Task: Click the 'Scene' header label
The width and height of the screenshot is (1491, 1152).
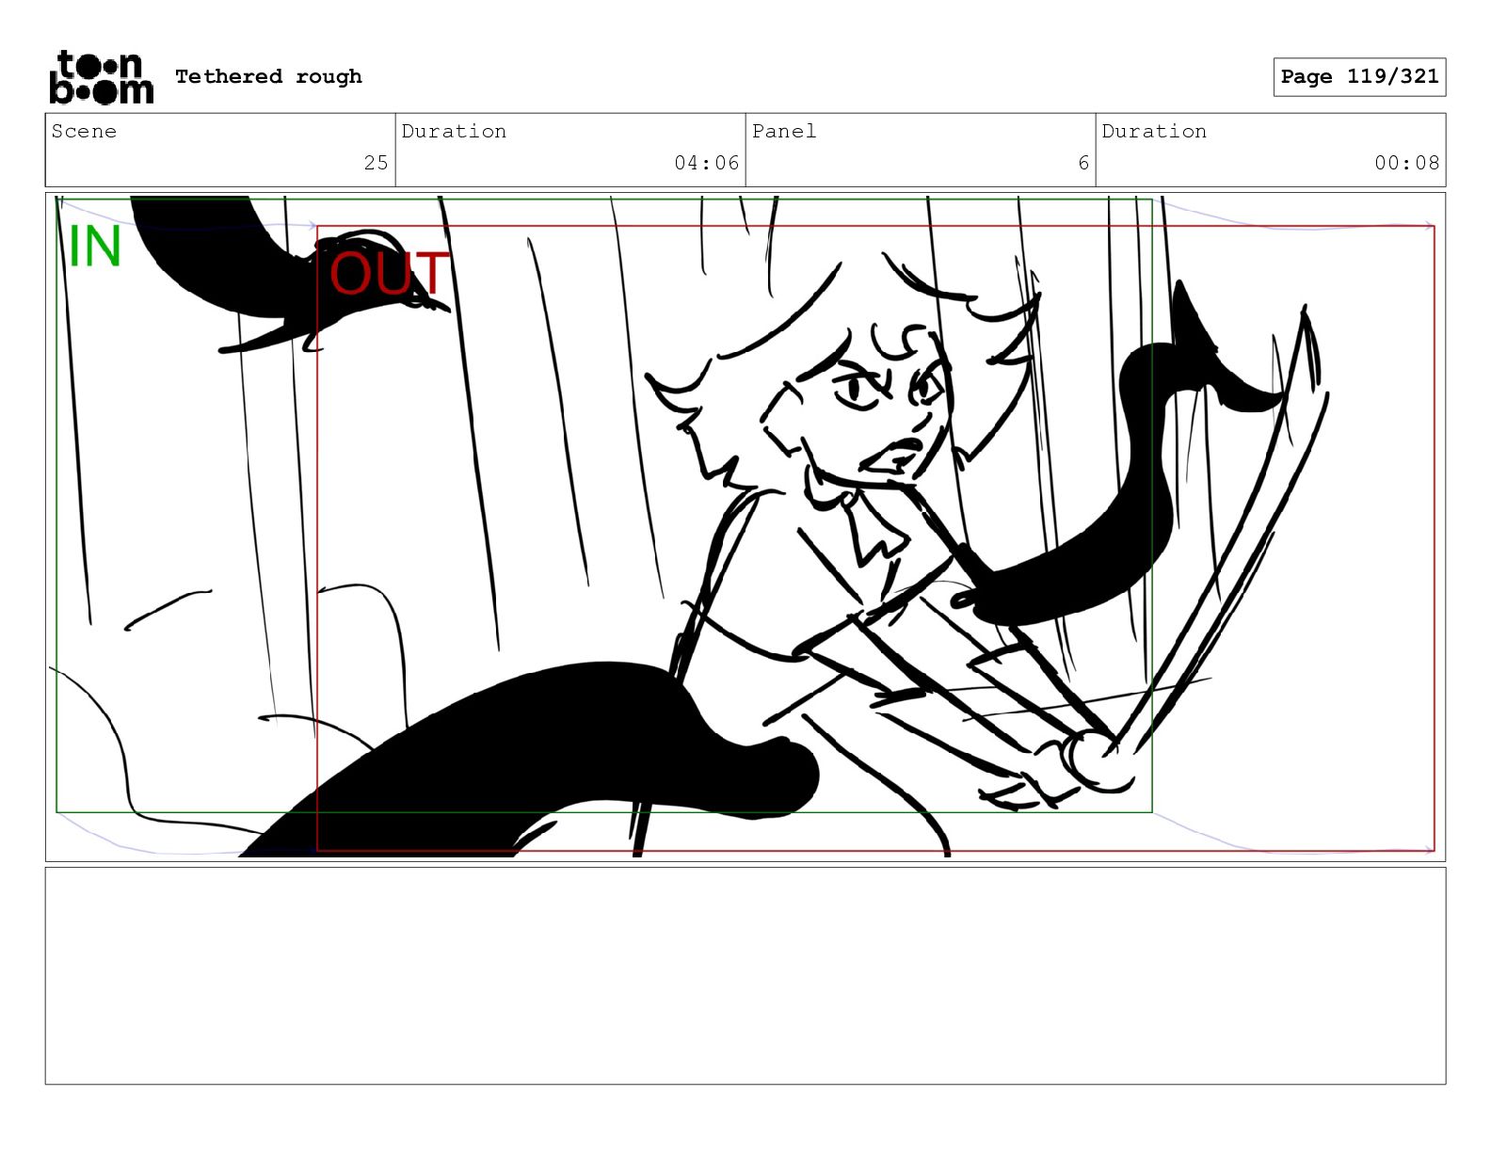Action: (84, 131)
